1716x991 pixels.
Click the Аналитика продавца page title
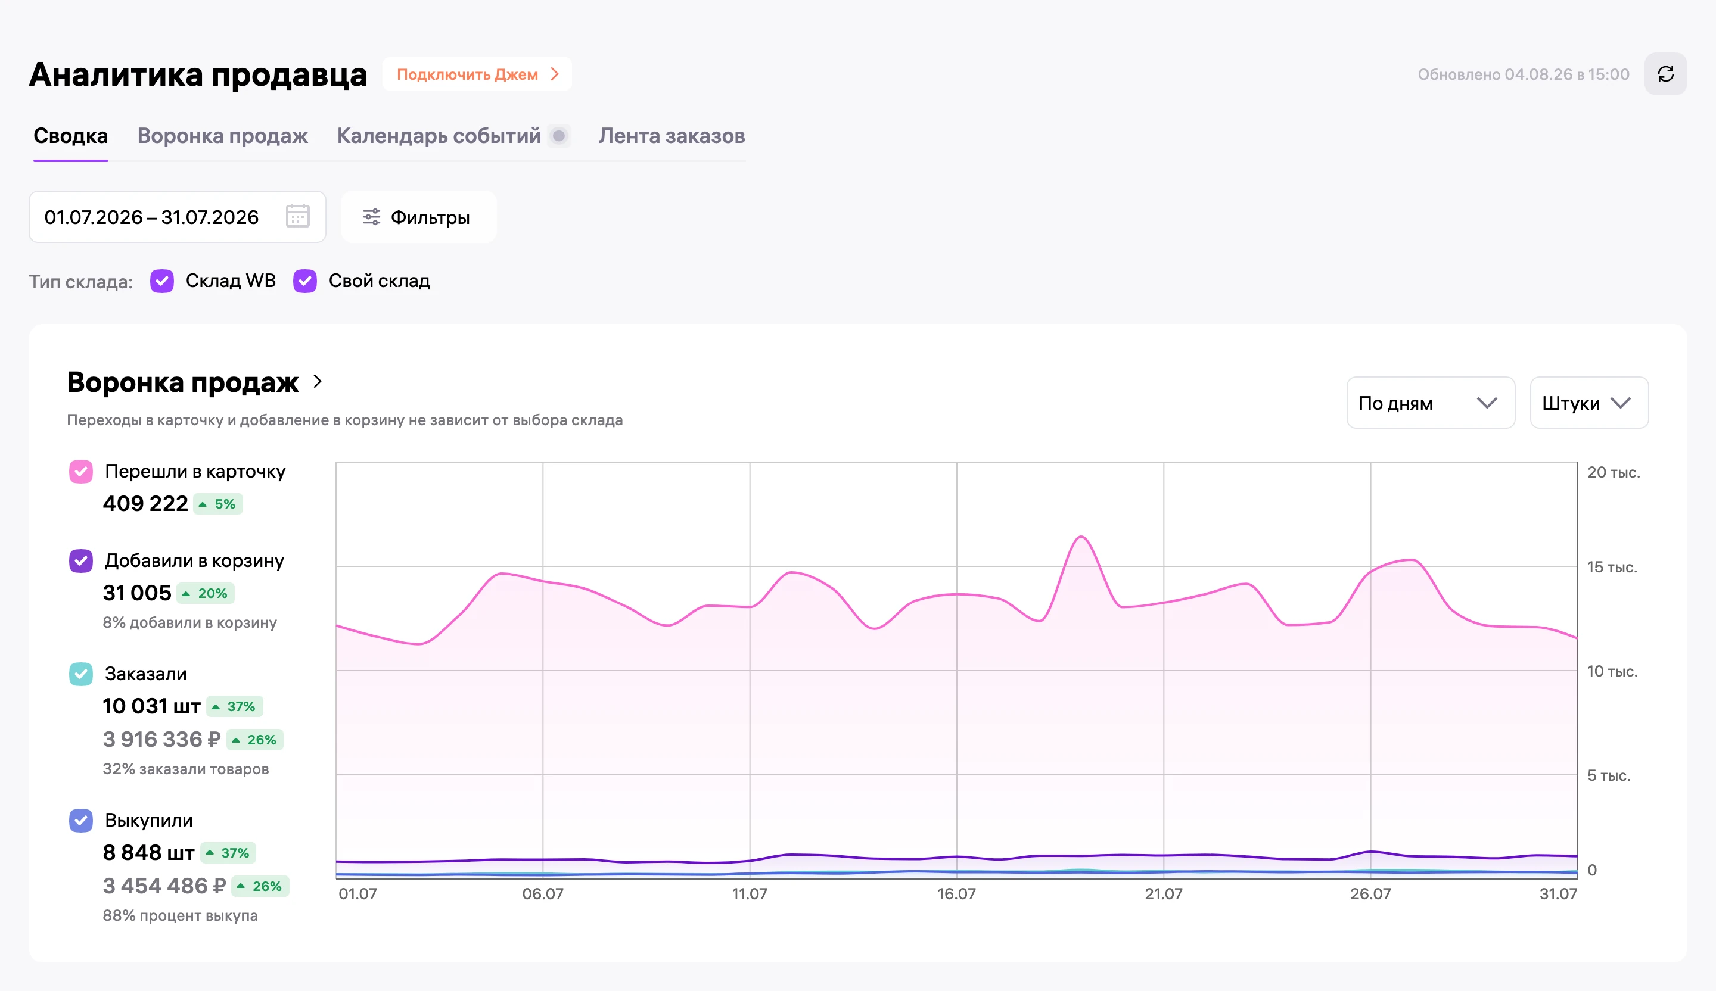coord(198,74)
